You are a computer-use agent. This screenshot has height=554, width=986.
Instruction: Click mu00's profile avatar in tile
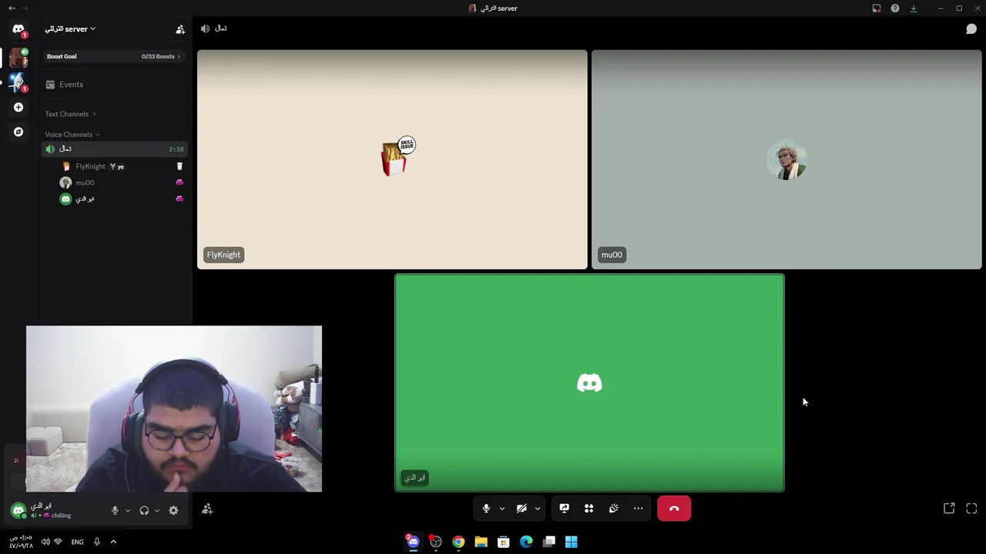point(786,160)
